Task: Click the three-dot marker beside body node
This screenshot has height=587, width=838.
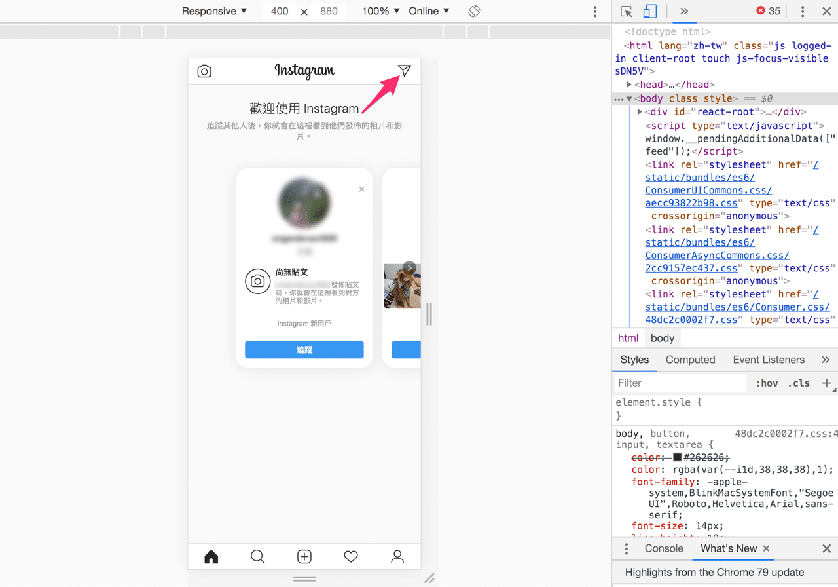Action: [619, 99]
